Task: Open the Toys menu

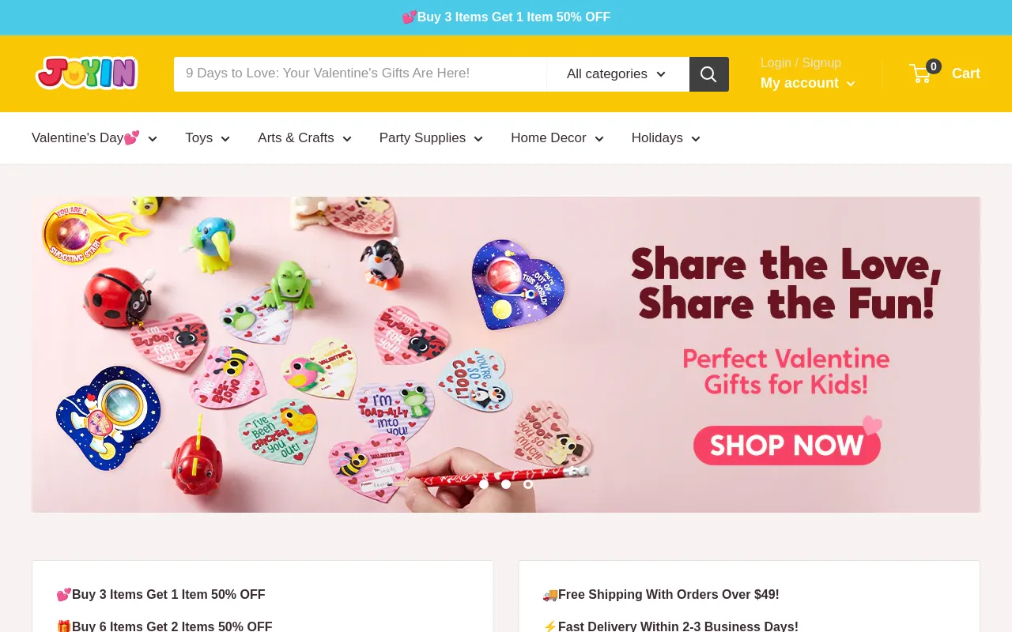Action: tap(208, 138)
